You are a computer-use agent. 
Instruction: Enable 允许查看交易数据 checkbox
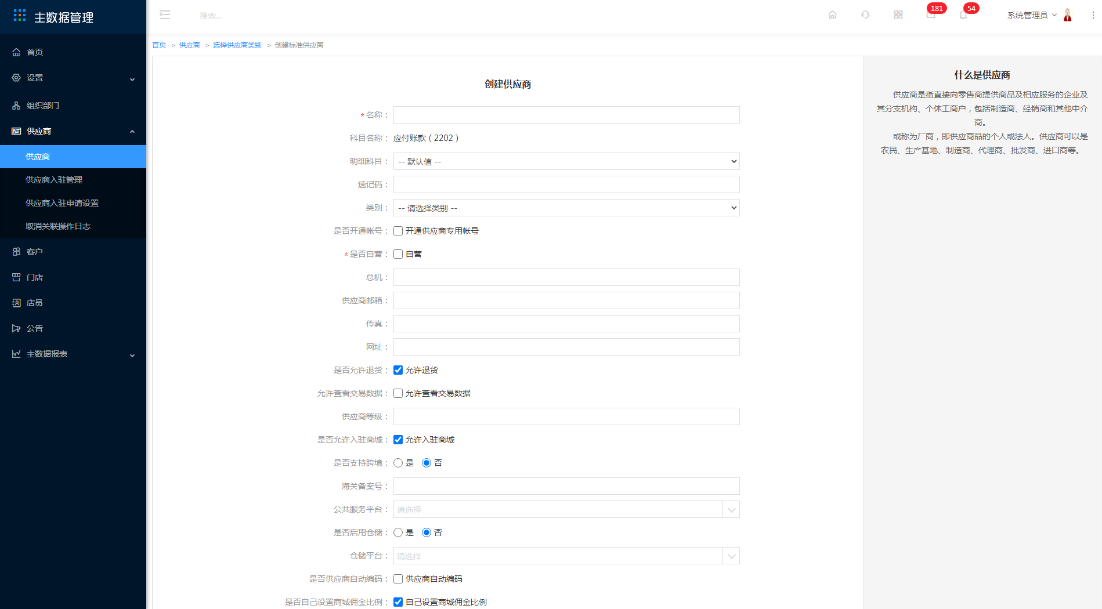(398, 393)
